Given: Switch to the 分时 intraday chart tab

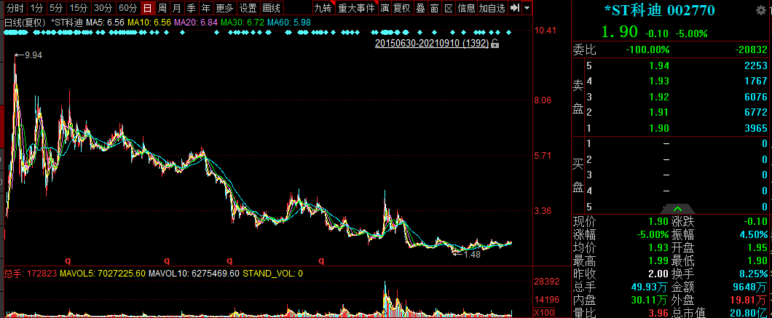Looking at the screenshot, I should click(x=15, y=8).
